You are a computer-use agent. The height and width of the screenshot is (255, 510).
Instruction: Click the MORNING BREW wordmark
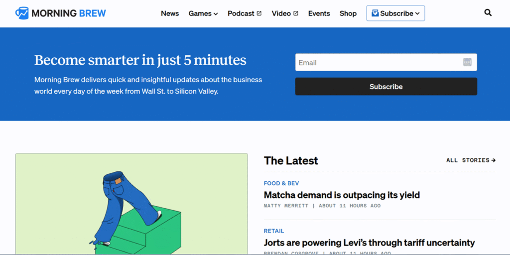[x=69, y=13]
